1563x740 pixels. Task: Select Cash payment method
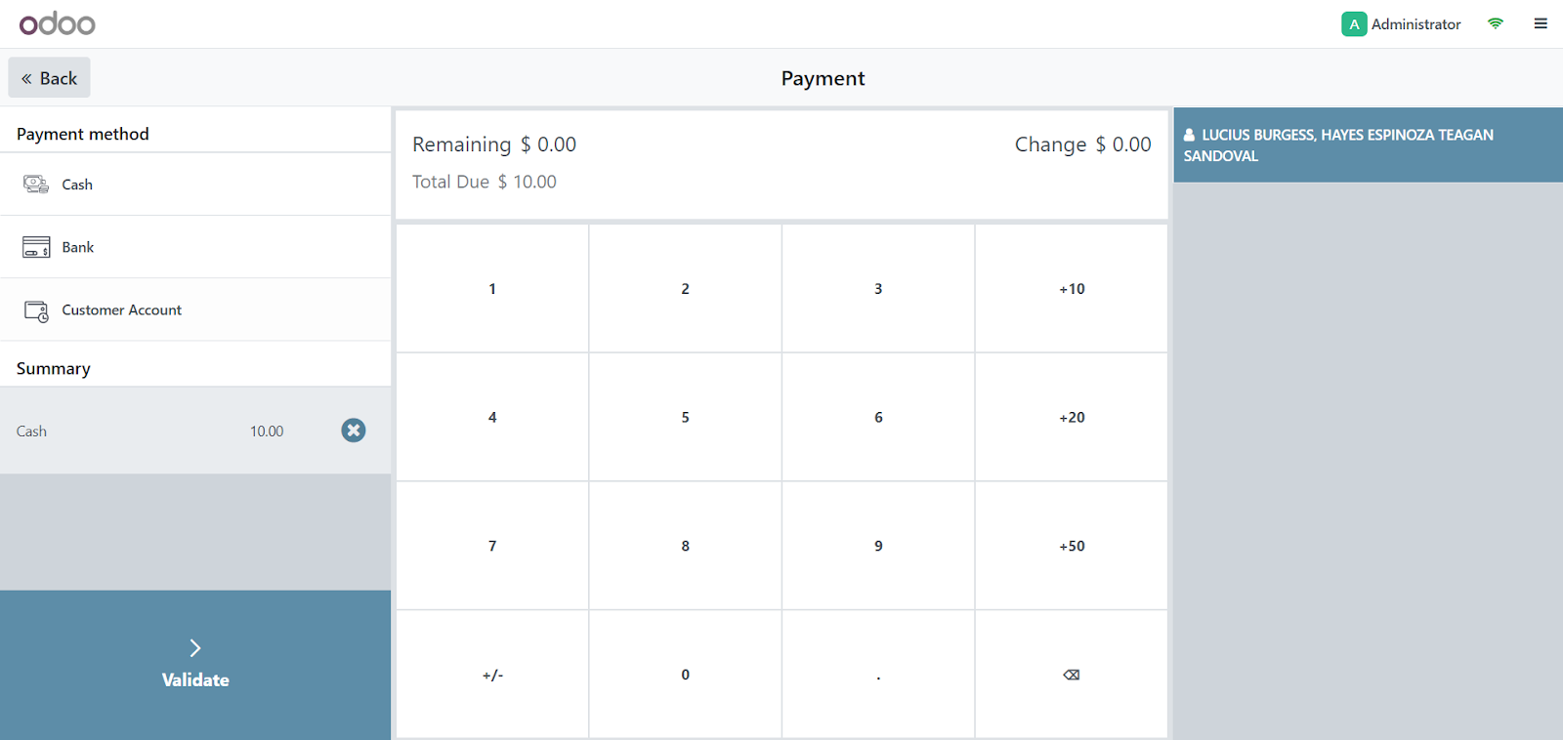195,185
